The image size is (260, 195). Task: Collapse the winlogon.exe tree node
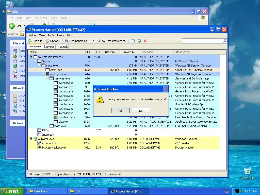[43, 74]
